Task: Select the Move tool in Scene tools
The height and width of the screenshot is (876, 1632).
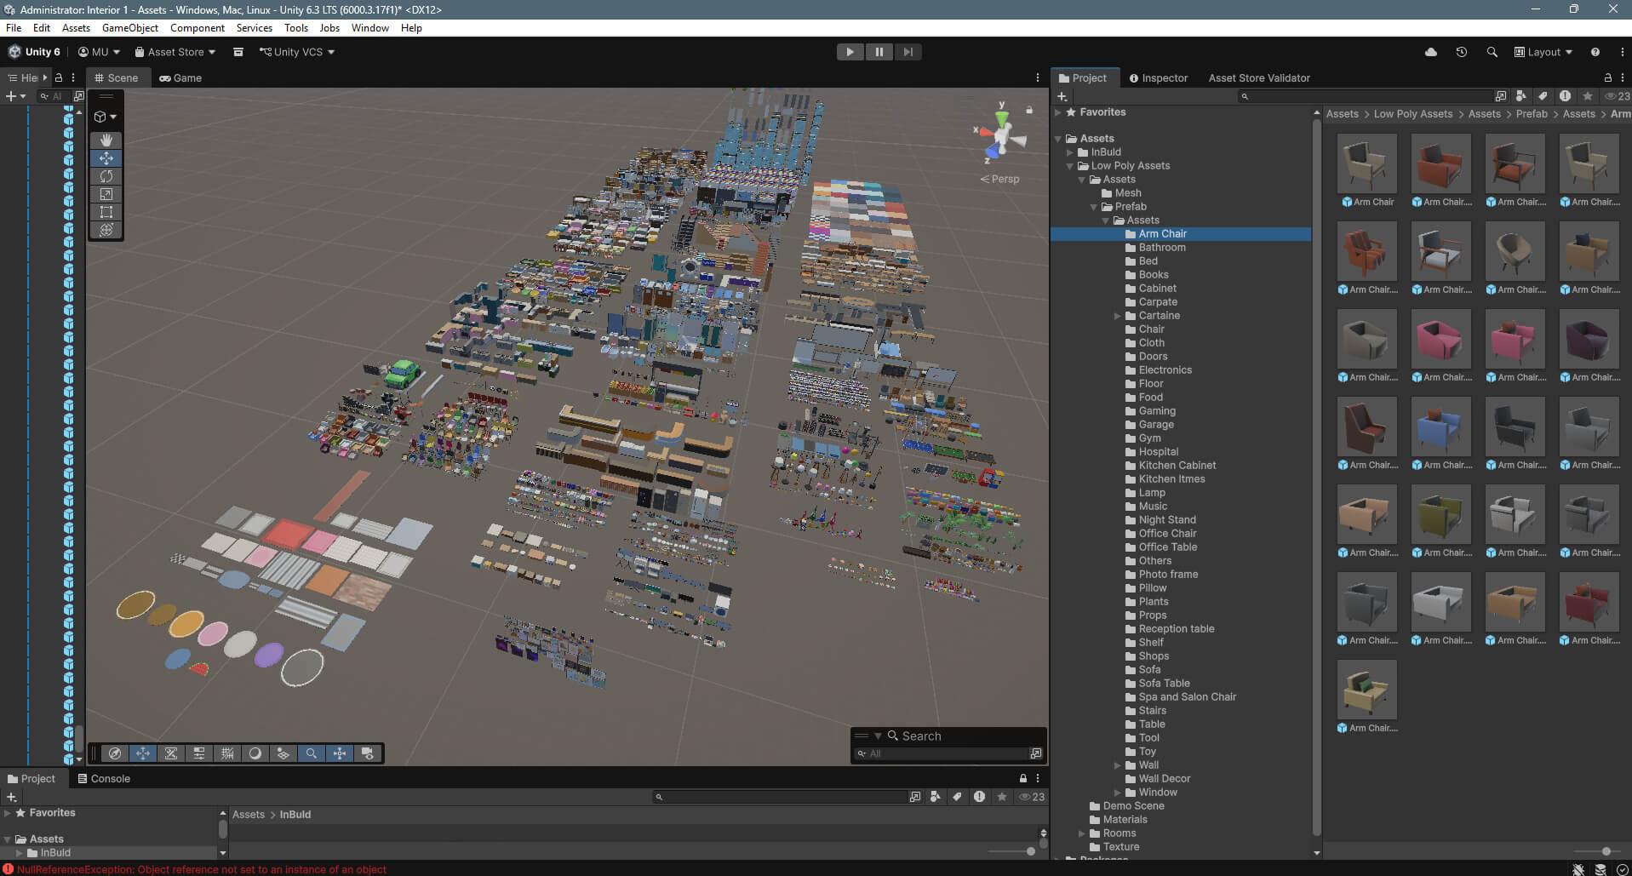Action: pos(106,158)
